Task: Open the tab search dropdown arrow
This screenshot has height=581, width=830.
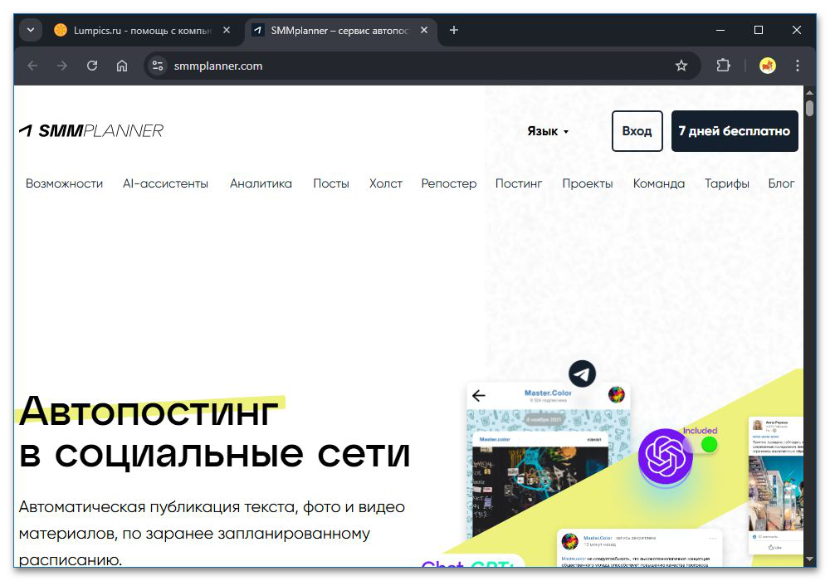Action: tap(31, 30)
